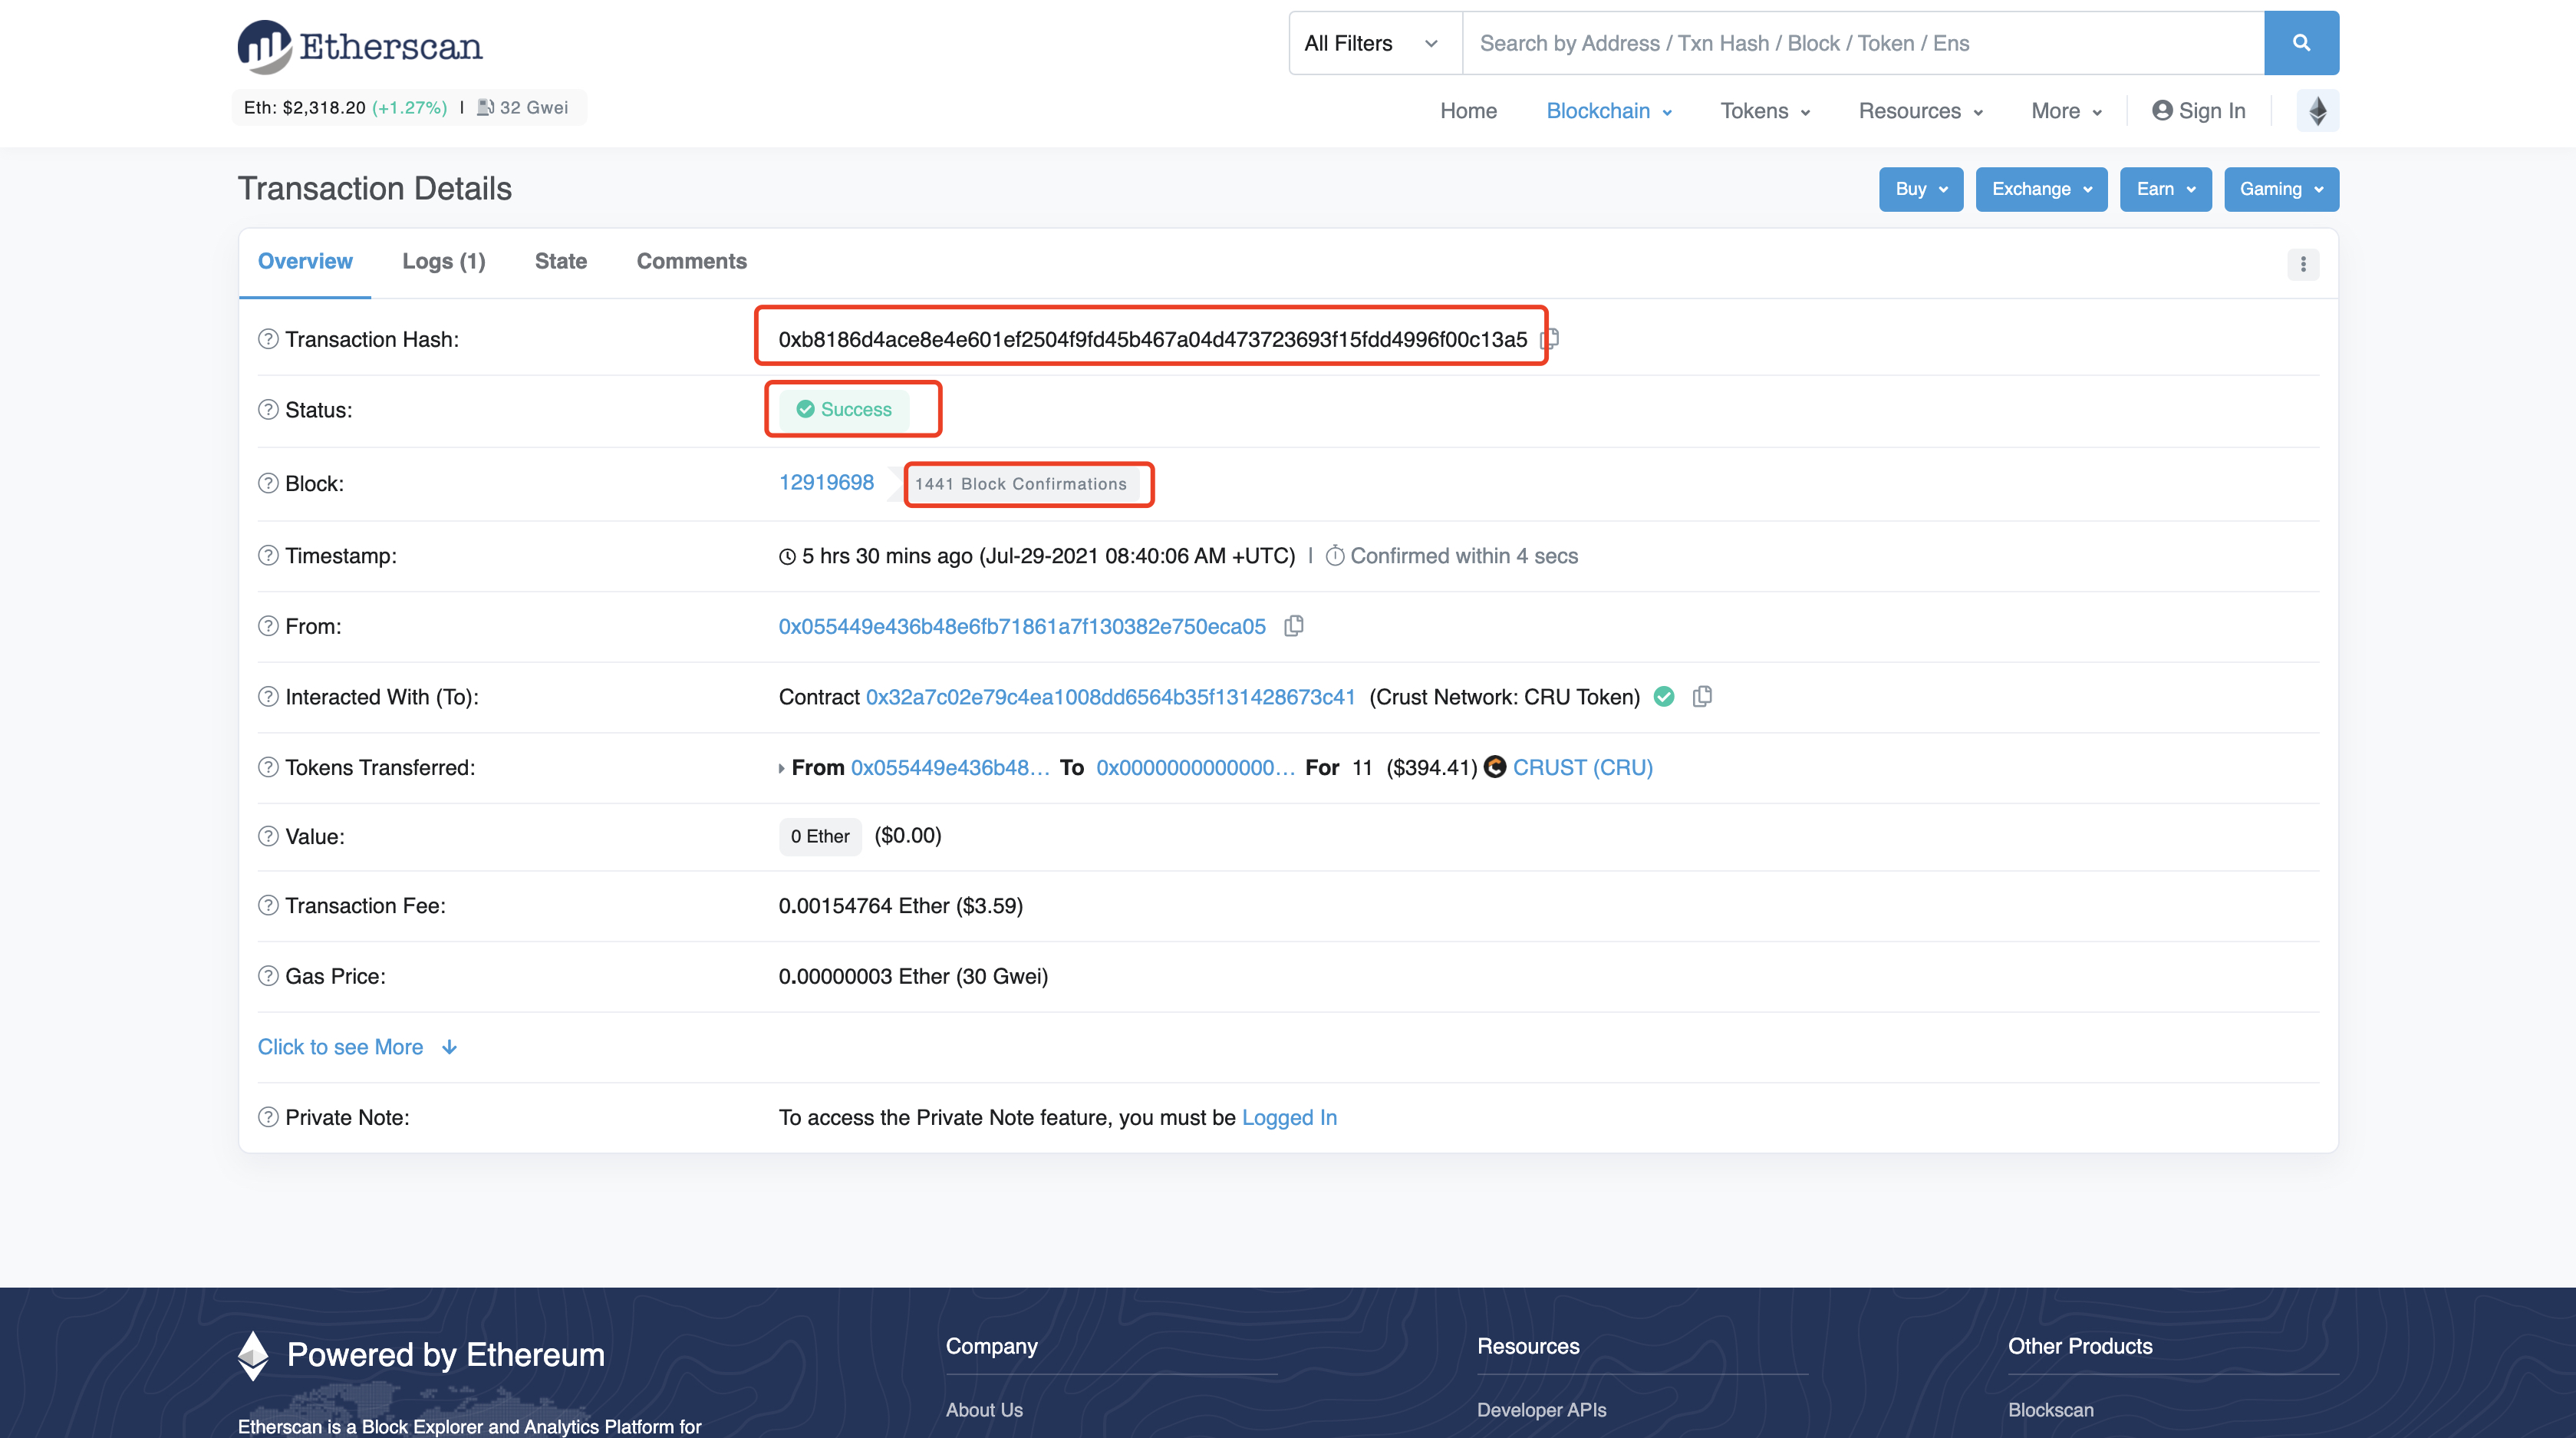Open the Exchange dropdown button
2576x1438 pixels.
click(2041, 189)
